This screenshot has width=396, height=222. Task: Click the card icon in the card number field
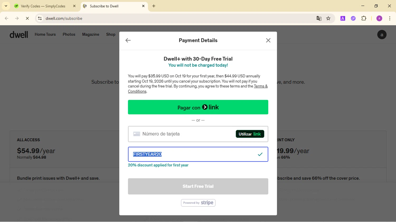[136, 134]
